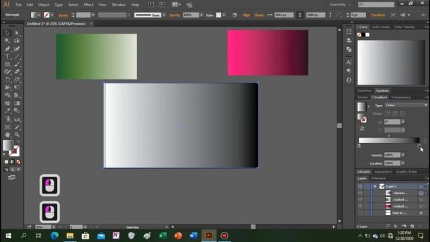The image size is (430, 242).
Task: Select the Direct Selection tool
Action: [17, 33]
